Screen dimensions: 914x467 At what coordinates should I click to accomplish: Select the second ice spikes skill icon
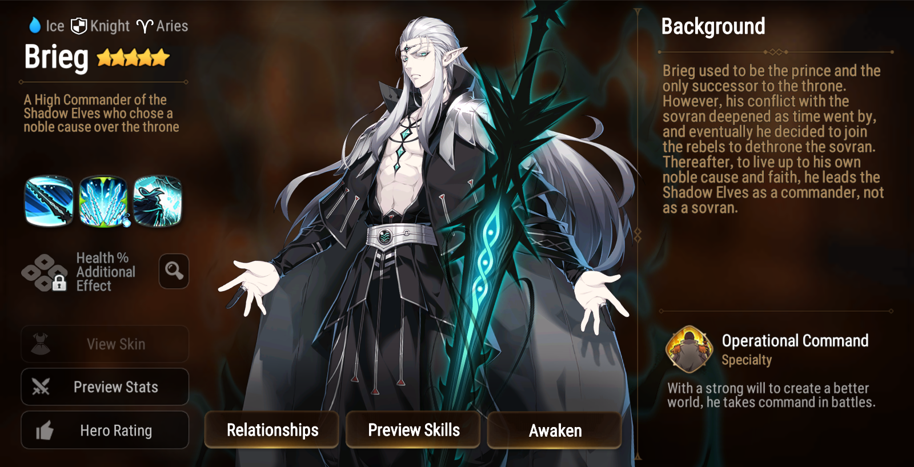pyautogui.click(x=103, y=201)
